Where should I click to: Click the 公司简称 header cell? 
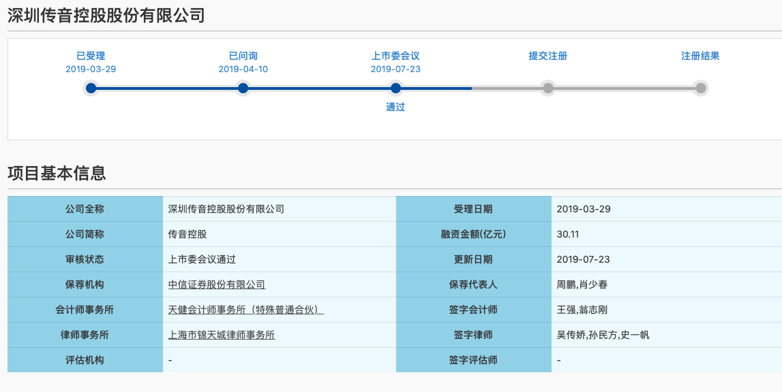(85, 234)
